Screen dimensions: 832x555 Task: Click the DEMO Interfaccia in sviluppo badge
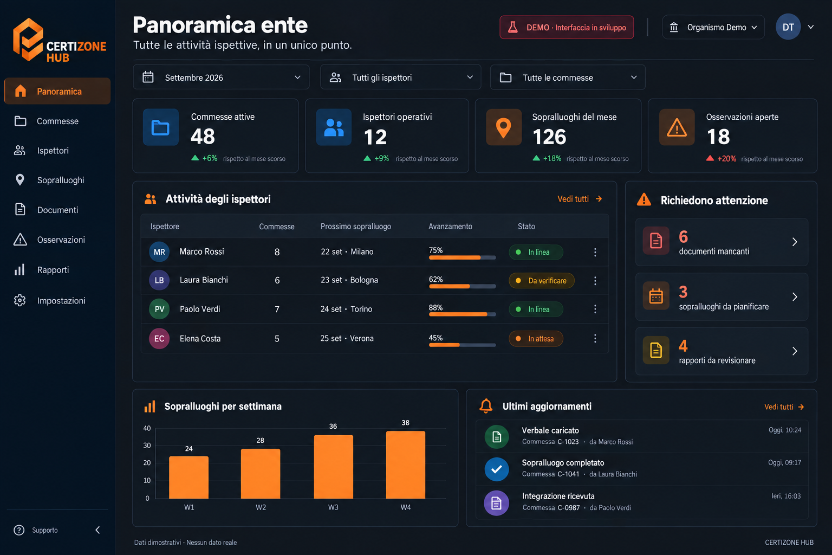567,27
